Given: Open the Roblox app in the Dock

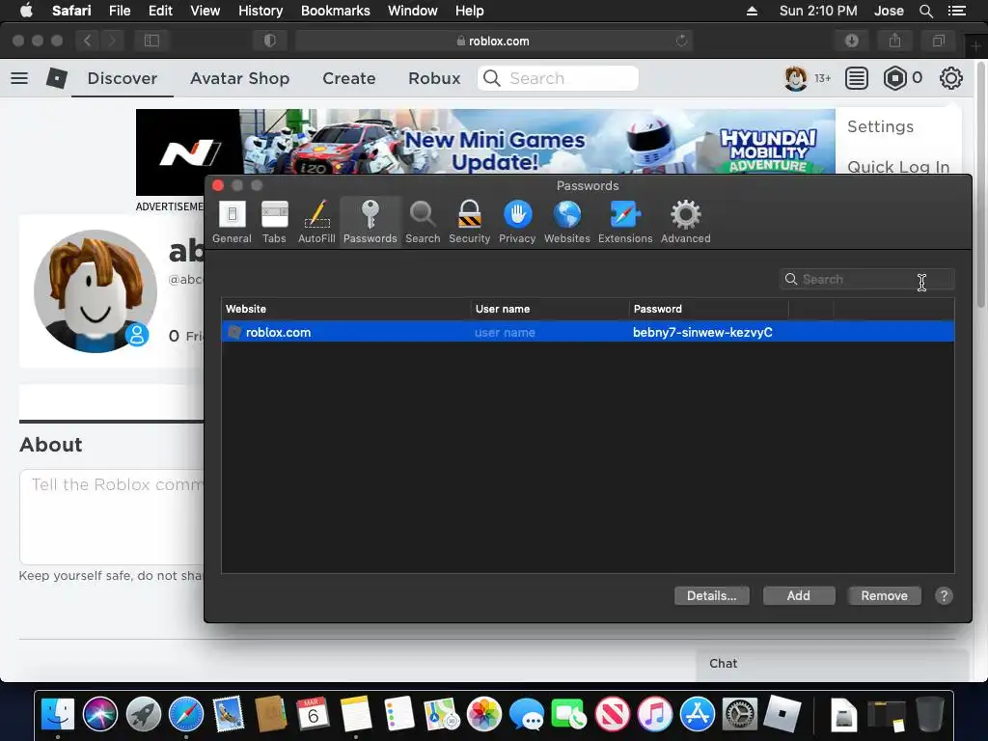Looking at the screenshot, I should (782, 715).
